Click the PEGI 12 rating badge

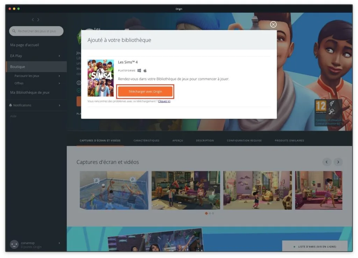pyautogui.click(x=321, y=106)
